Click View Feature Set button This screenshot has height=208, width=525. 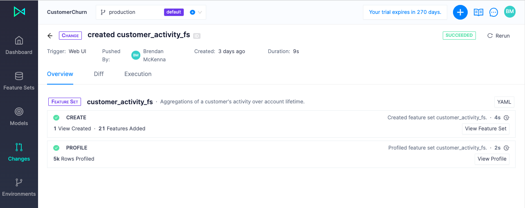pyautogui.click(x=486, y=129)
